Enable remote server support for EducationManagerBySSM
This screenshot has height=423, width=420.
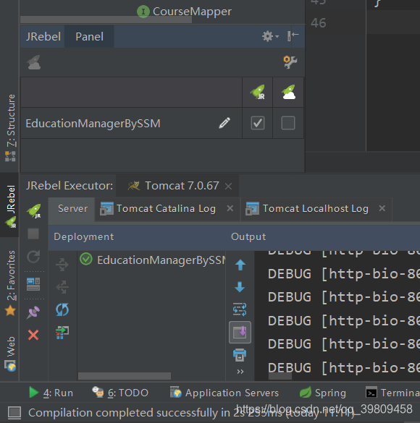coord(288,123)
